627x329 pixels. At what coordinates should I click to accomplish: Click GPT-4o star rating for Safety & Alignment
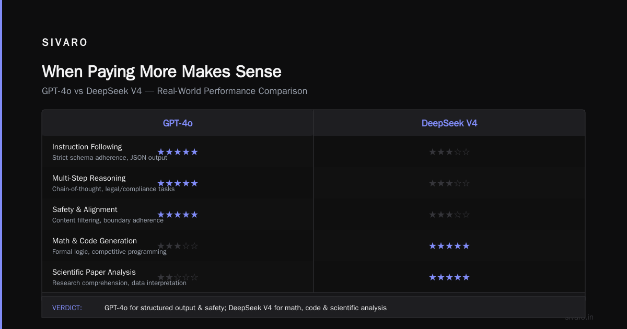coord(178,215)
